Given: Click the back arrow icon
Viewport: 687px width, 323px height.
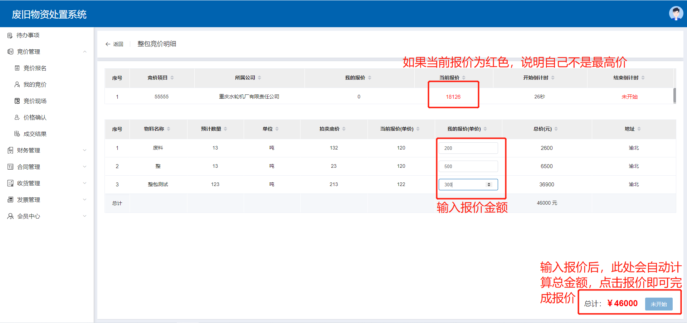Looking at the screenshot, I should 108,44.
